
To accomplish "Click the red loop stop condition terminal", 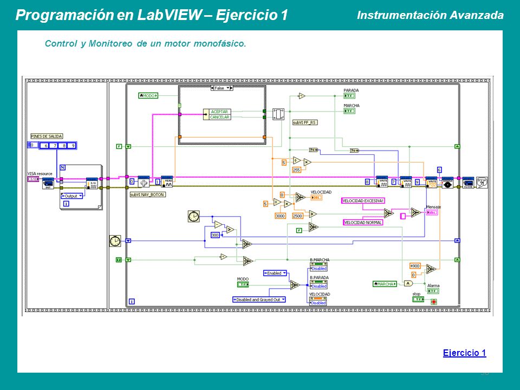I will pyautogui.click(x=434, y=302).
